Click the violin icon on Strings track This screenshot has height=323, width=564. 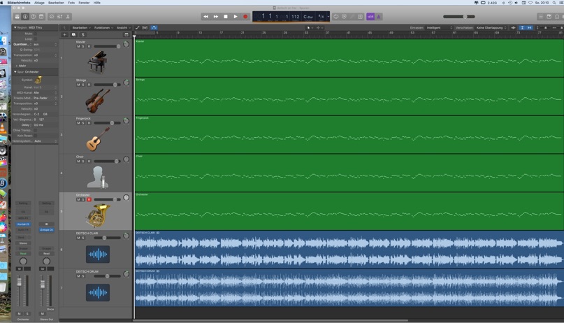point(97,101)
